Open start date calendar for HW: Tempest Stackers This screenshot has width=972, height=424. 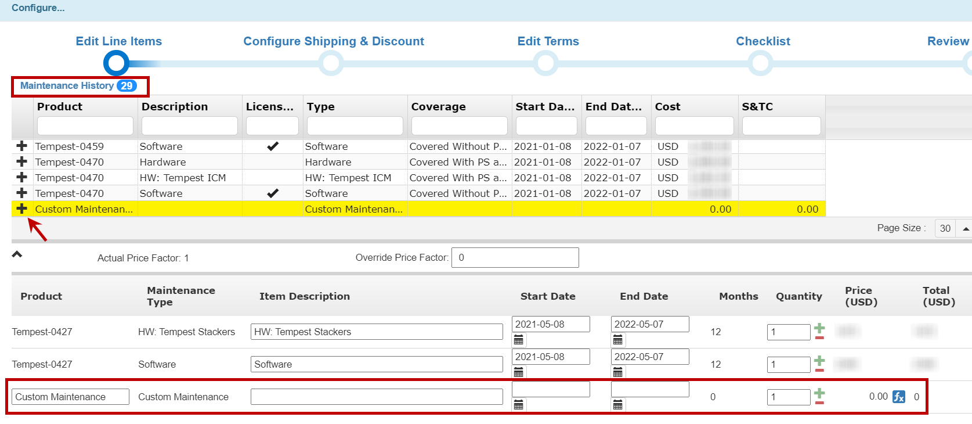(519, 340)
